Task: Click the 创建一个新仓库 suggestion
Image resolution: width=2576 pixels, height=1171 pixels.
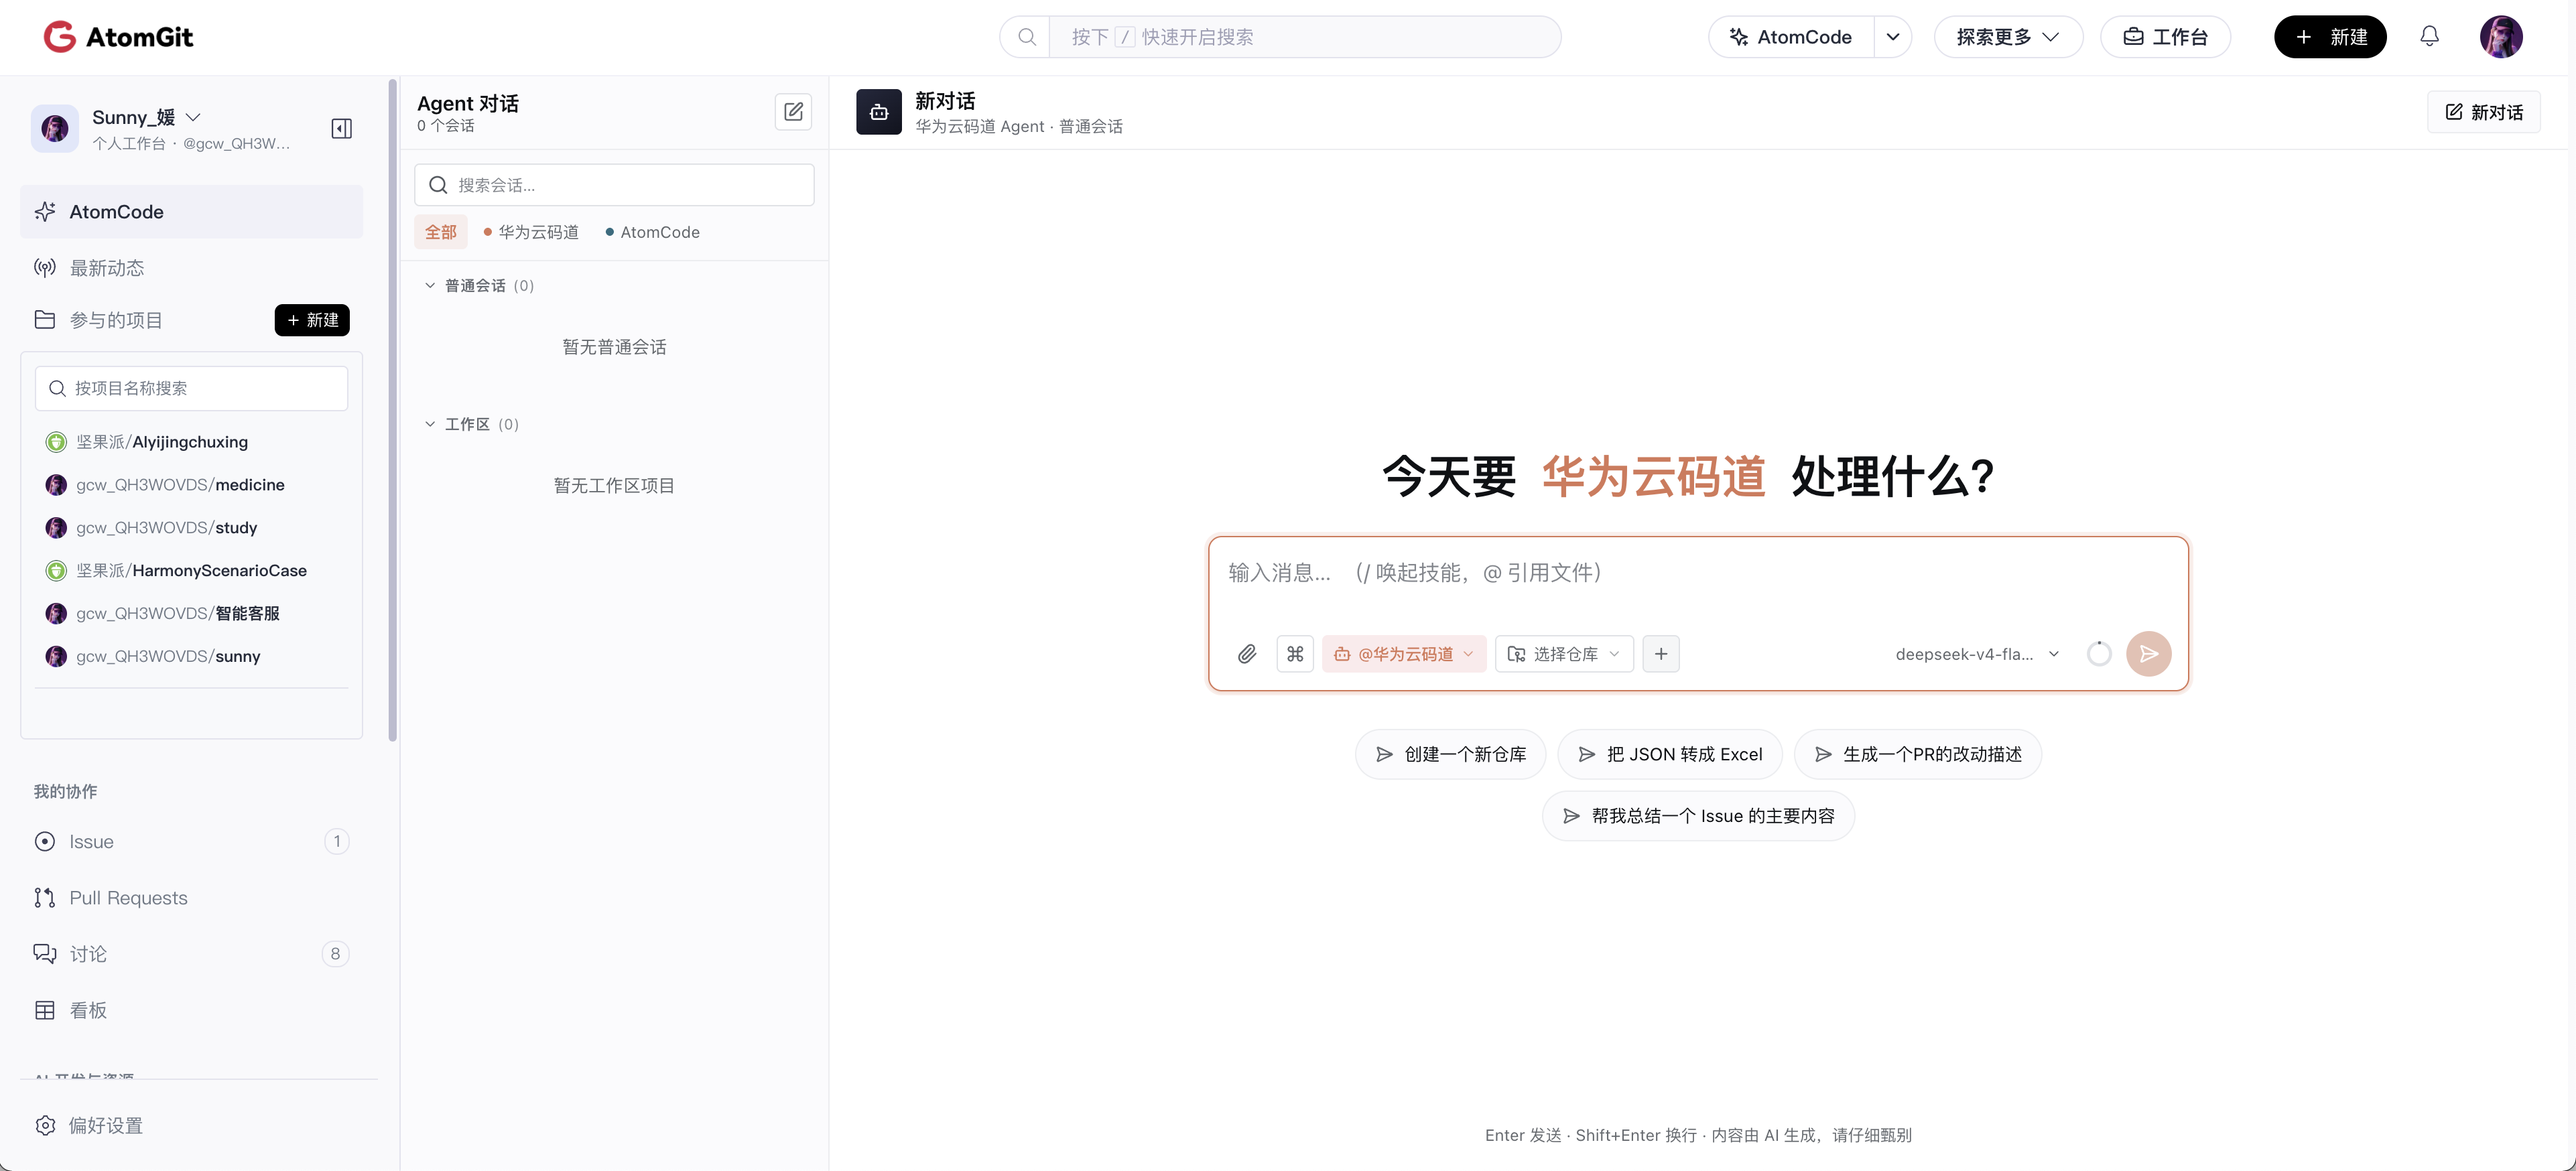Action: [1450, 754]
